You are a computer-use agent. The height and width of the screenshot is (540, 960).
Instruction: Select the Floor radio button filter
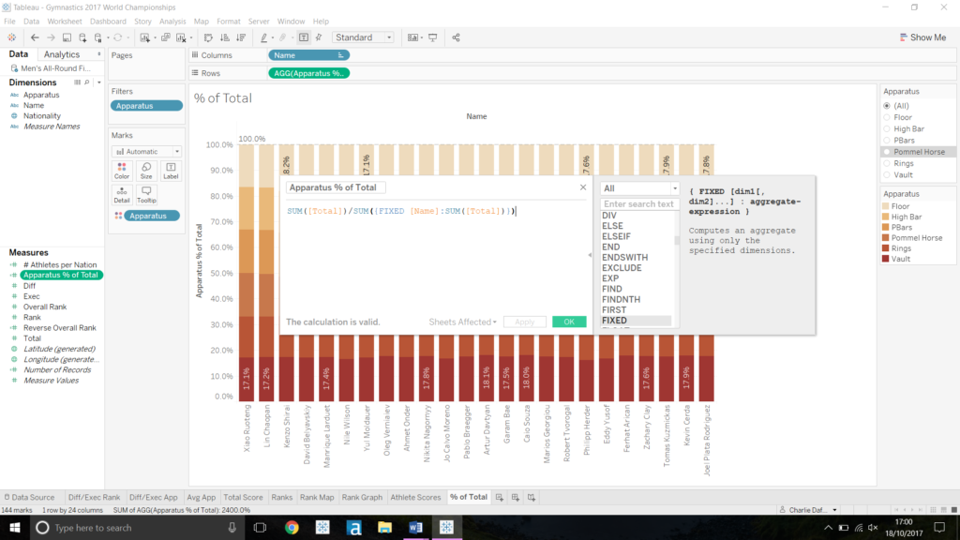coord(887,117)
